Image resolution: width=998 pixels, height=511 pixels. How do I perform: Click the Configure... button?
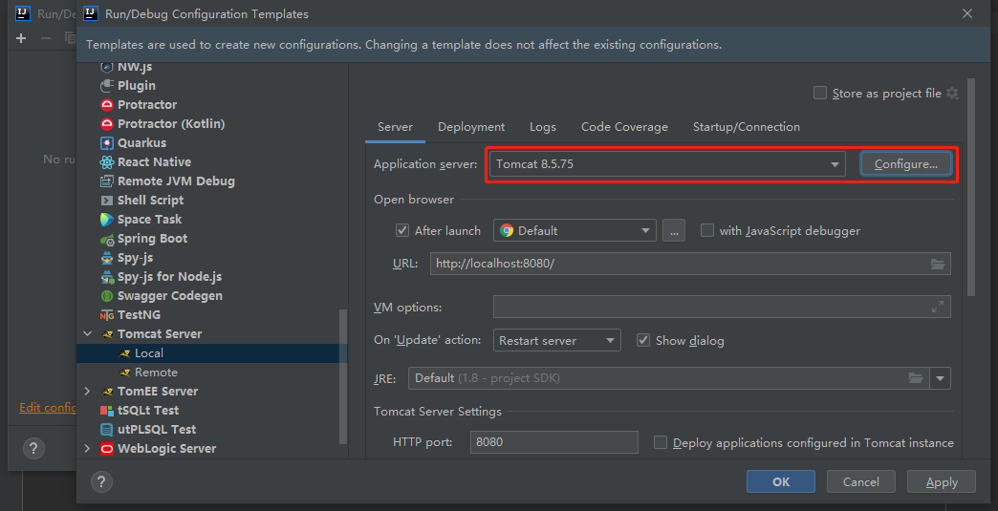(x=906, y=164)
